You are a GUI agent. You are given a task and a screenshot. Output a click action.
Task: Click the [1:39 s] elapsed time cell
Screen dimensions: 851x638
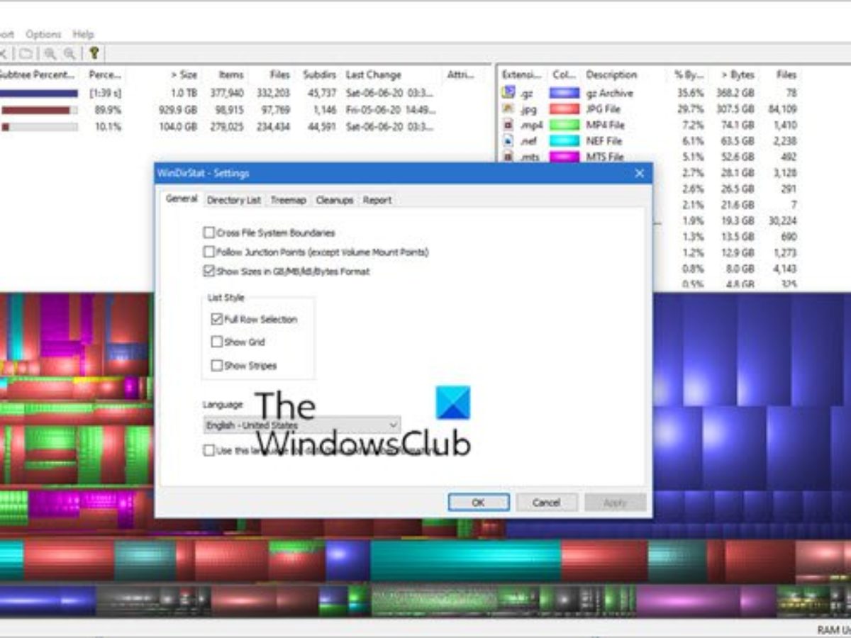(x=105, y=93)
